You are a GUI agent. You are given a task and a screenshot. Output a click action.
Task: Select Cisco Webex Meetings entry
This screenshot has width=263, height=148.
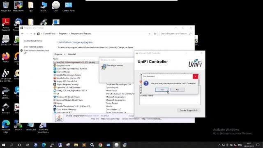click(x=67, y=109)
